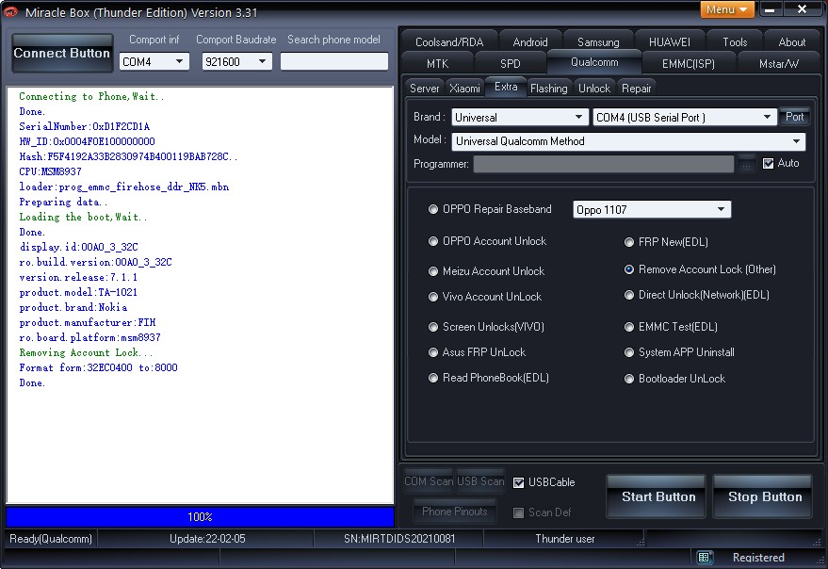This screenshot has width=828, height=569.
Task: Switch to the SPD tab
Action: 511,64
